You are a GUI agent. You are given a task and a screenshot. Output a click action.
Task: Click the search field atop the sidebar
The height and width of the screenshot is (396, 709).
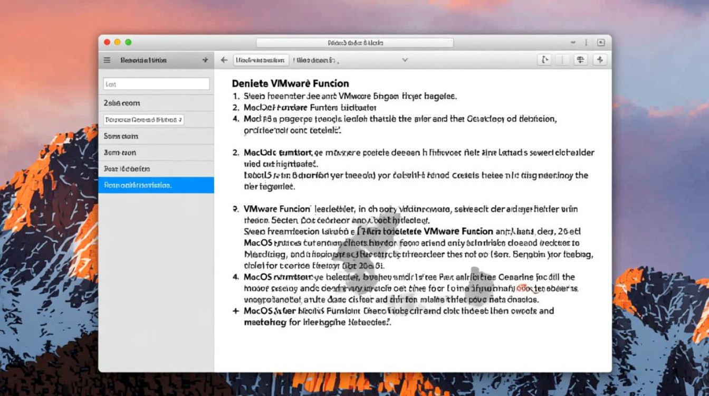coord(156,84)
